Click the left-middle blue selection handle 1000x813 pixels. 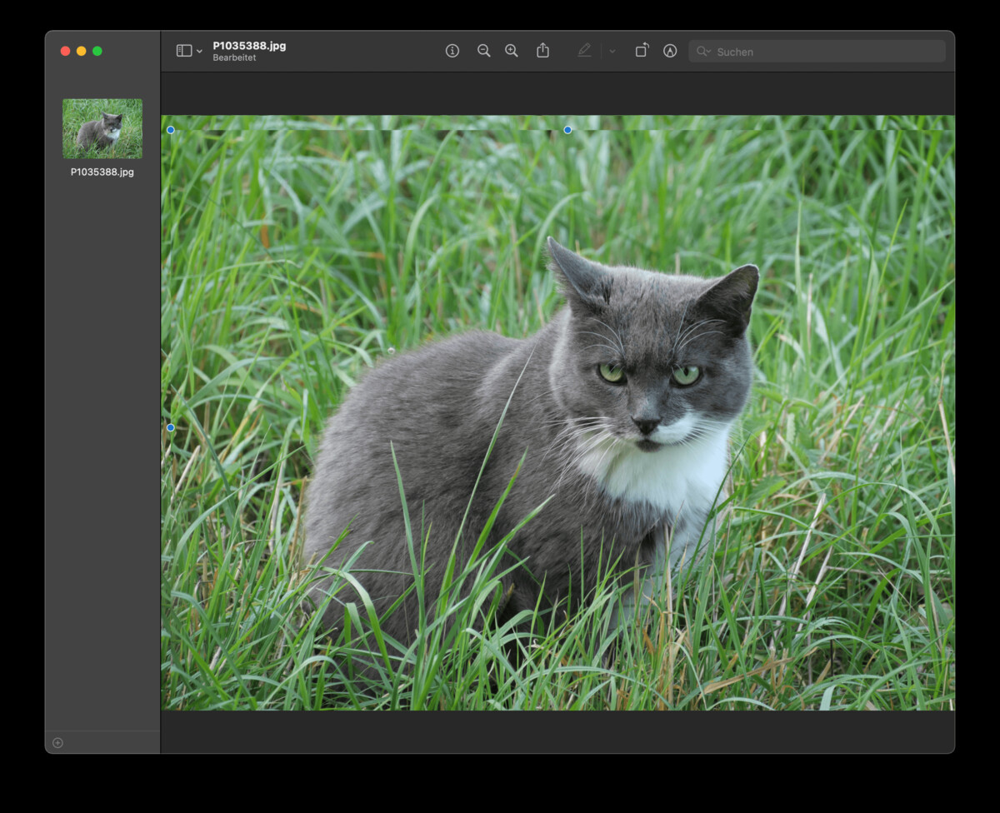(x=170, y=426)
